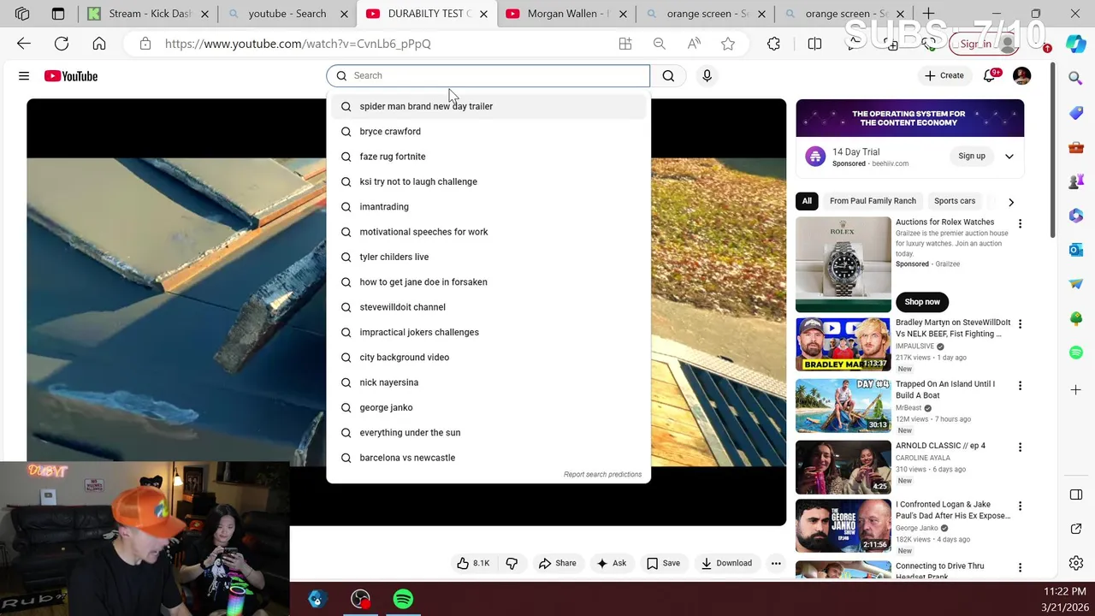
Task: Open options menu for Bradley Martyn video
Action: tap(1020, 324)
